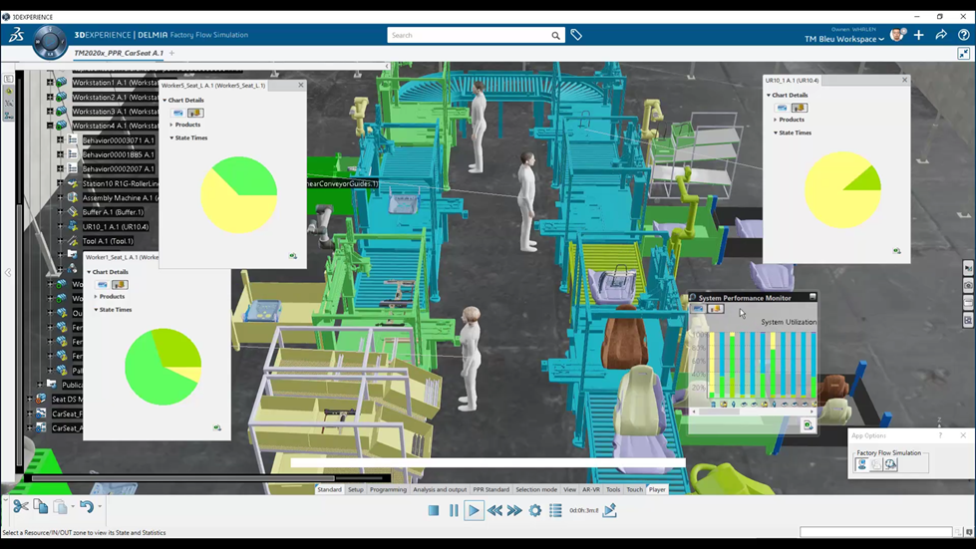This screenshot has height=549, width=976.
Task: Toggle second view icon in System Performance Monitor
Action: [x=715, y=309]
